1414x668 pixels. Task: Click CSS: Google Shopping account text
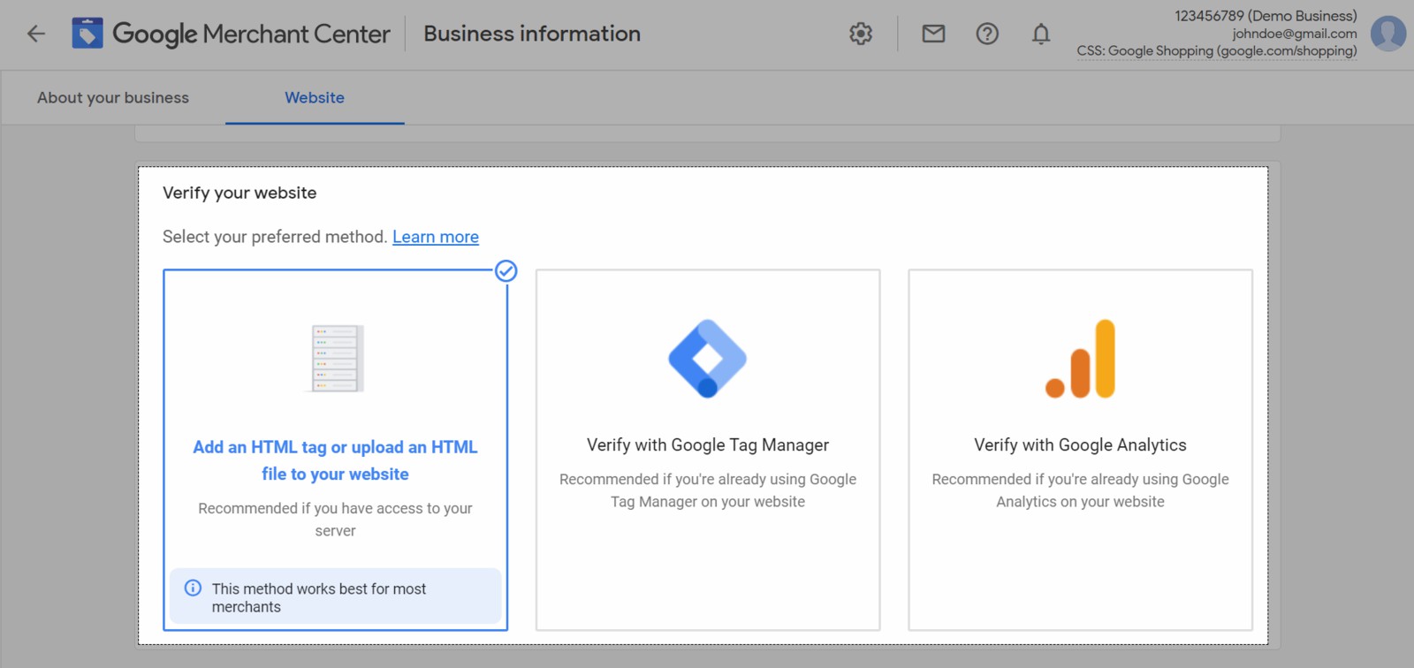1216,51
